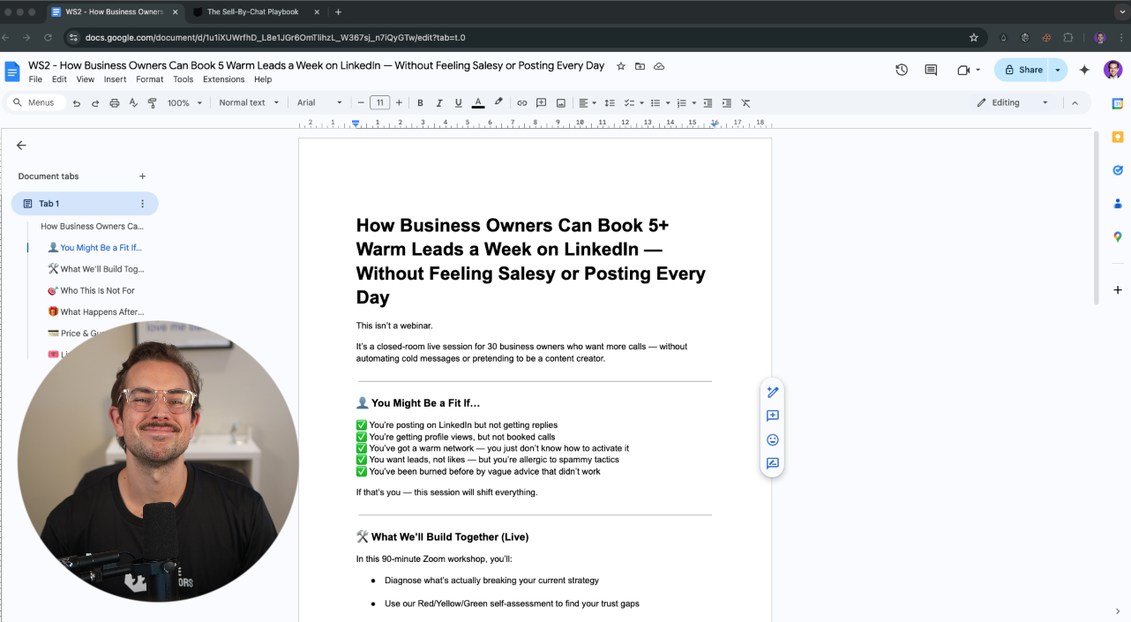Viewport: 1131px width, 622px height.
Task: Show all comments icon
Action: (x=930, y=70)
